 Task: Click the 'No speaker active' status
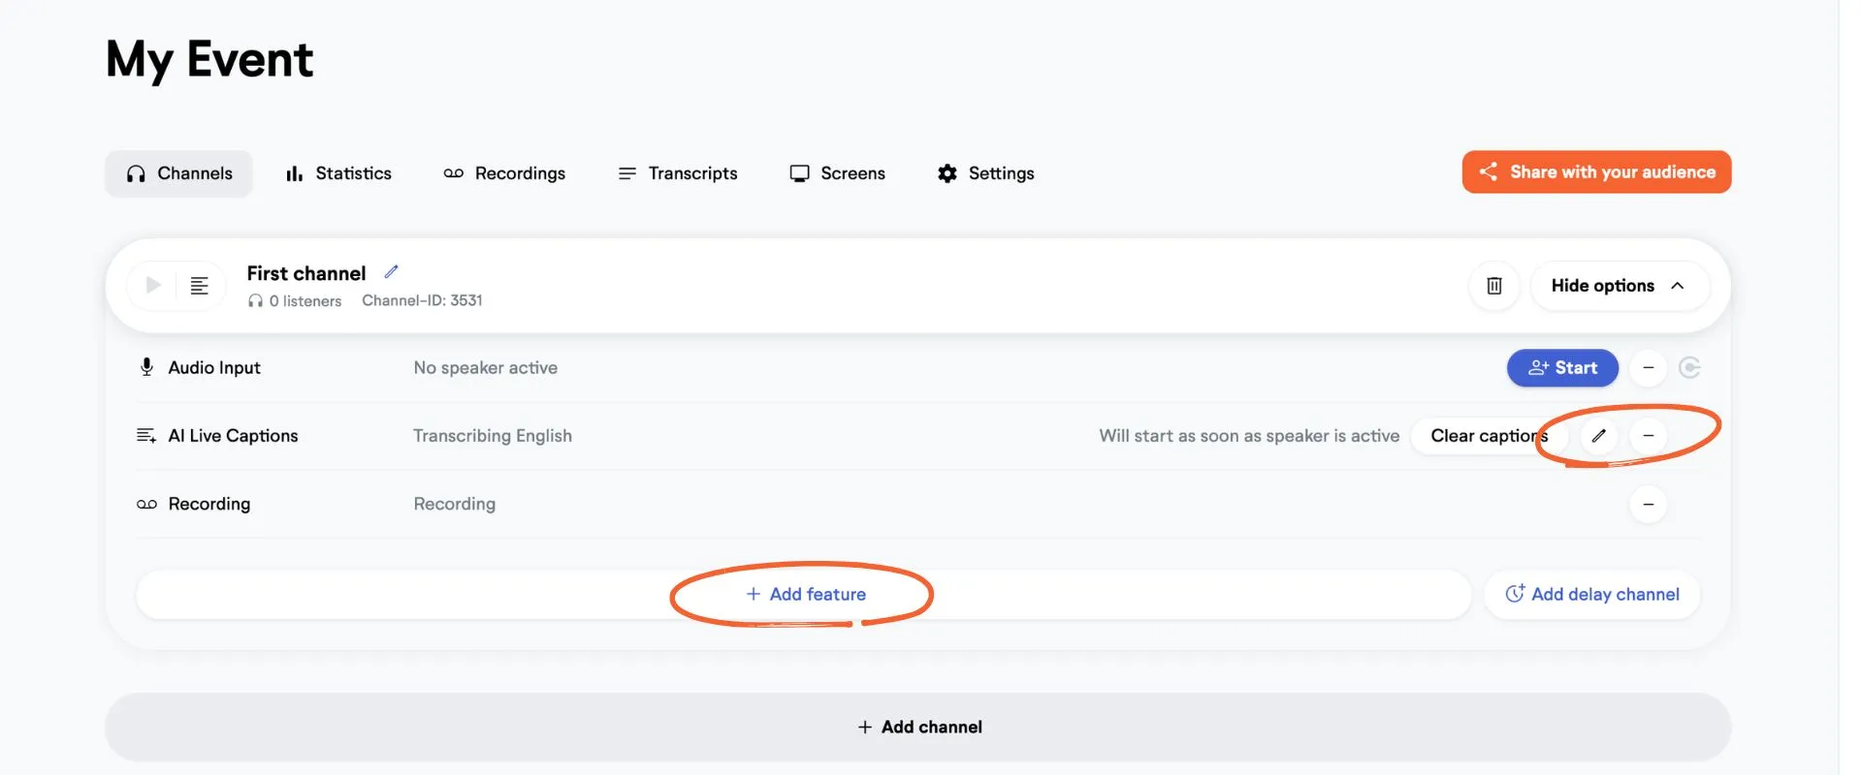(485, 368)
